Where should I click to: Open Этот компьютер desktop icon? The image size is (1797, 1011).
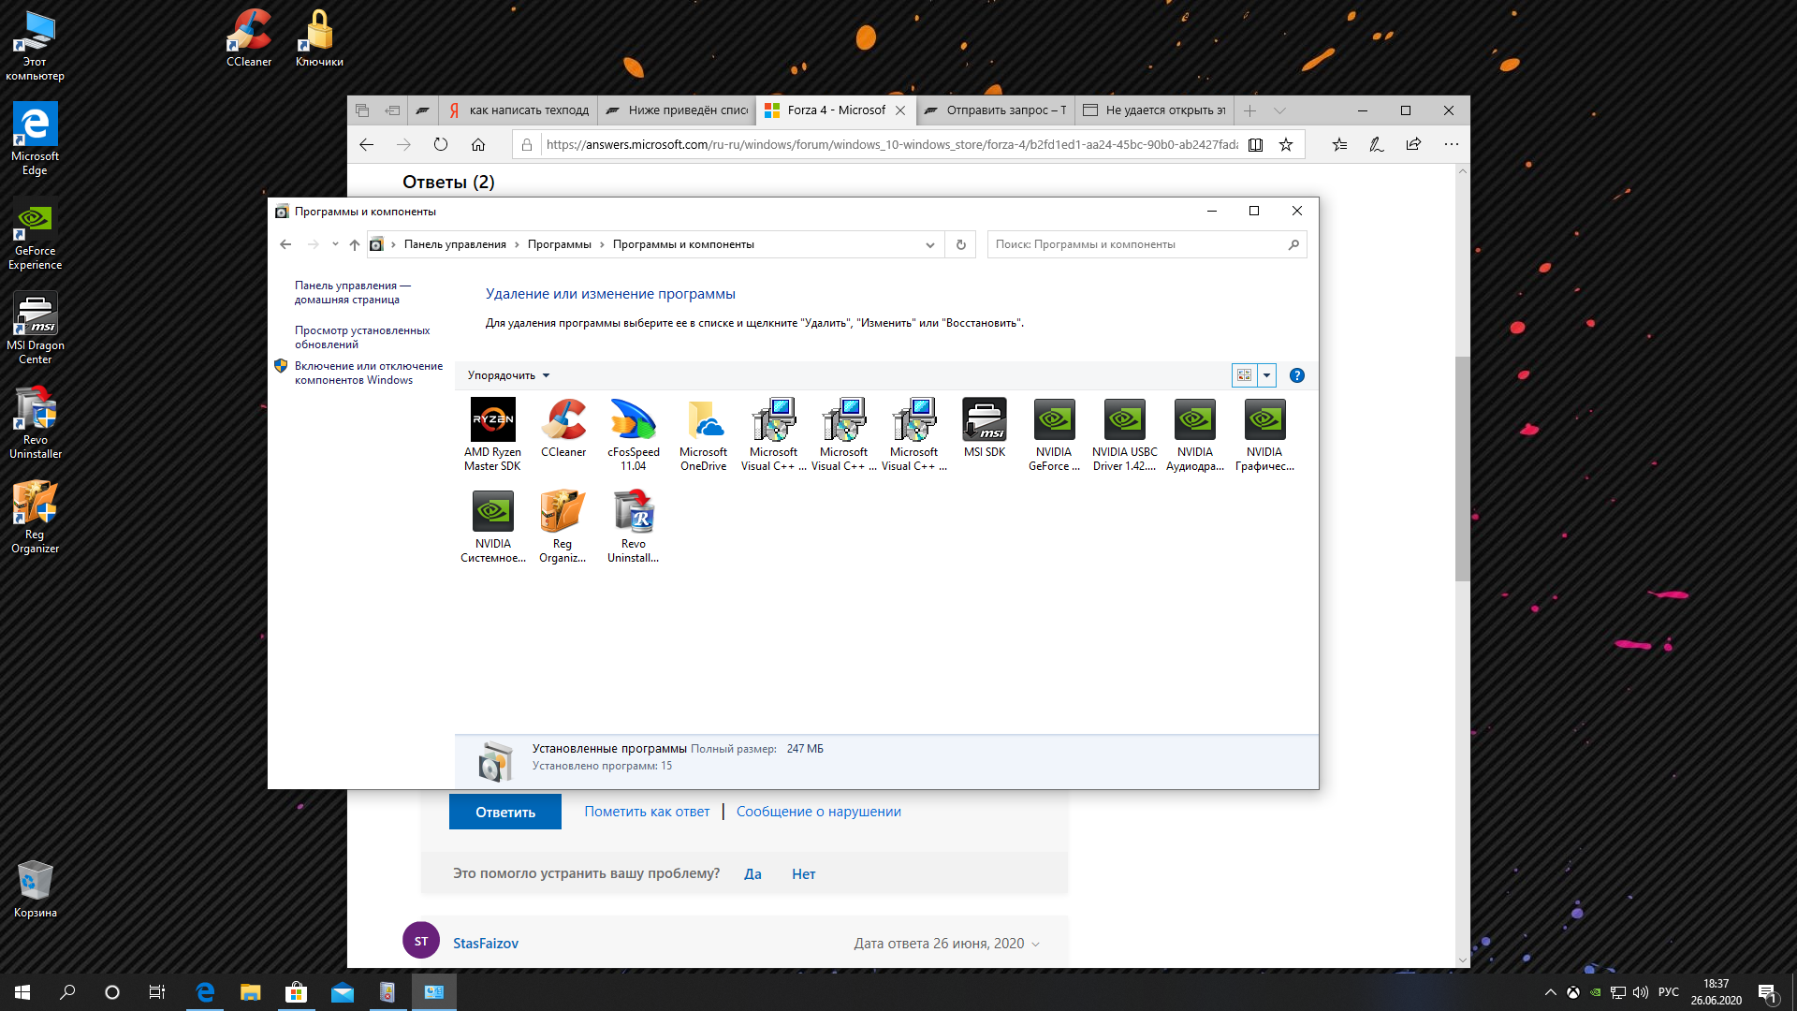click(x=35, y=46)
